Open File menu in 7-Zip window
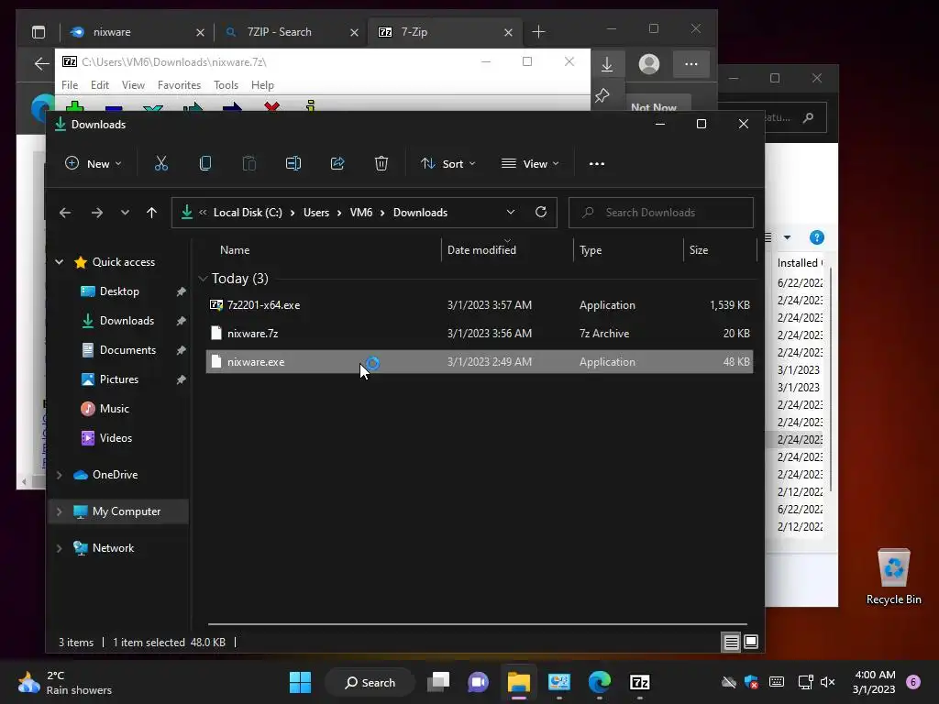Screen dimensions: 939x704 [70, 85]
